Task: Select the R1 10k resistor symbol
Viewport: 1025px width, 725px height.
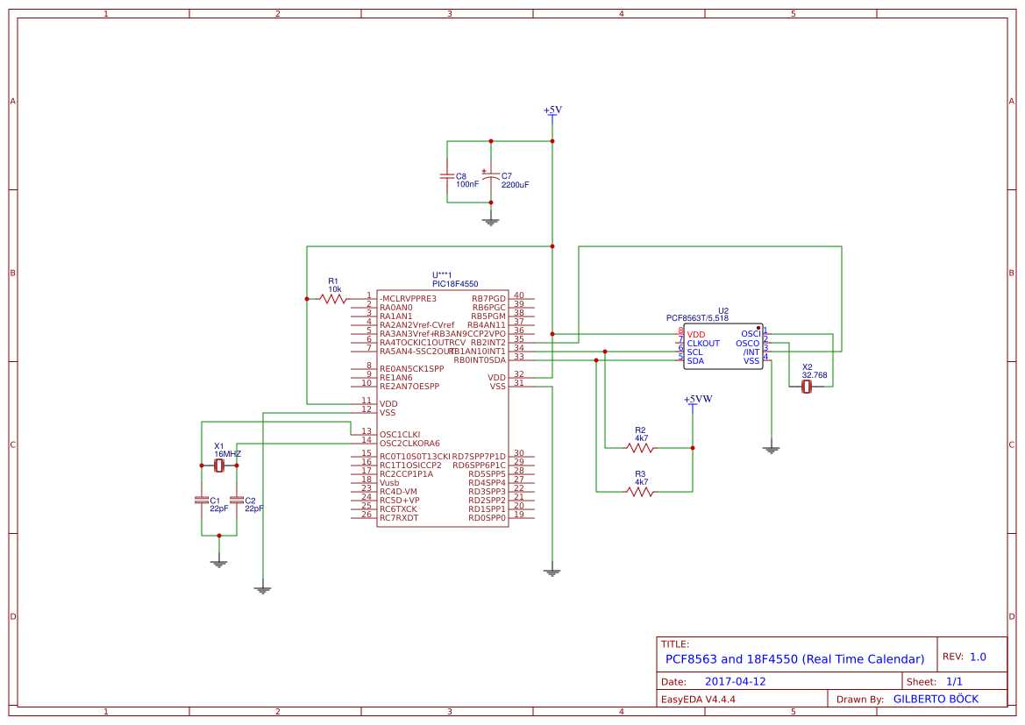Action: tap(332, 299)
